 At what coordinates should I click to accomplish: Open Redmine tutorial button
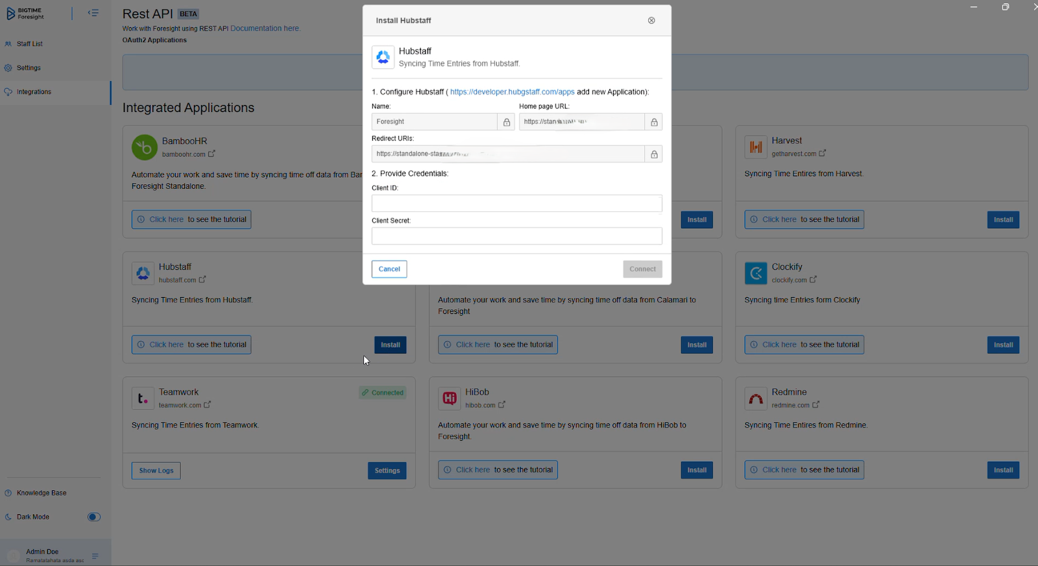pyautogui.click(x=804, y=470)
